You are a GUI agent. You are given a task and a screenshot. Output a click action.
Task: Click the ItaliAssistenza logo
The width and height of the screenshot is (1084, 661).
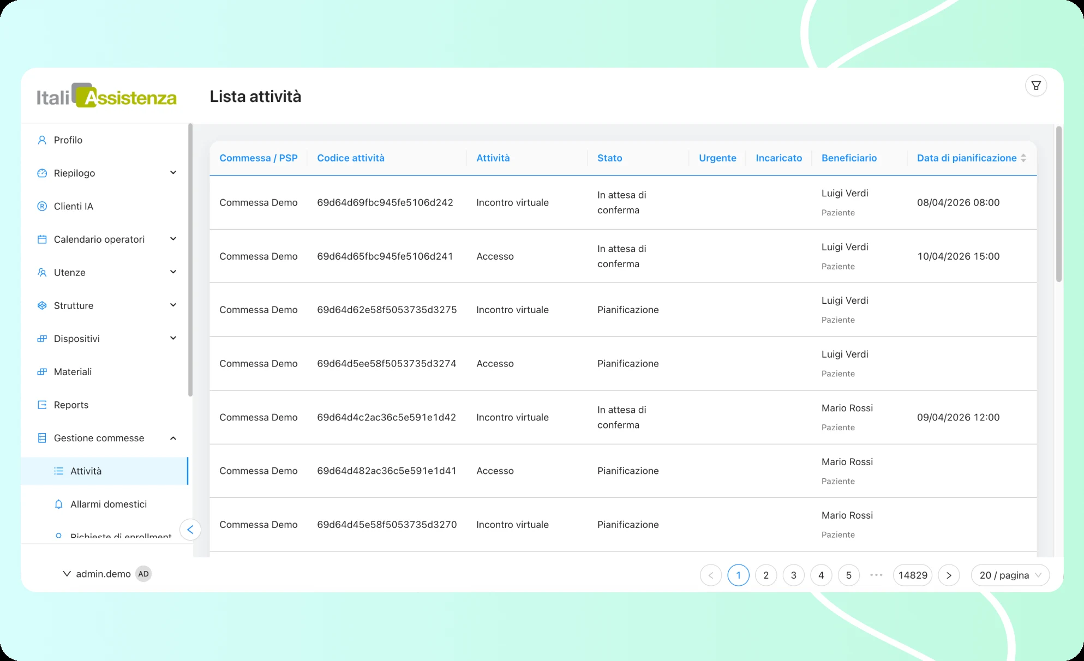tap(107, 95)
